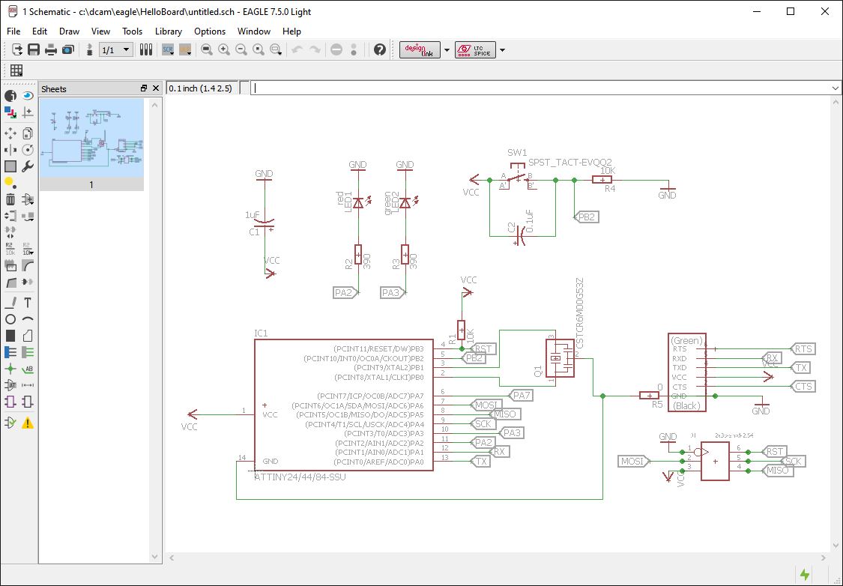The width and height of the screenshot is (843, 586).
Task: Select the Rotate tool
Action: [28, 150]
